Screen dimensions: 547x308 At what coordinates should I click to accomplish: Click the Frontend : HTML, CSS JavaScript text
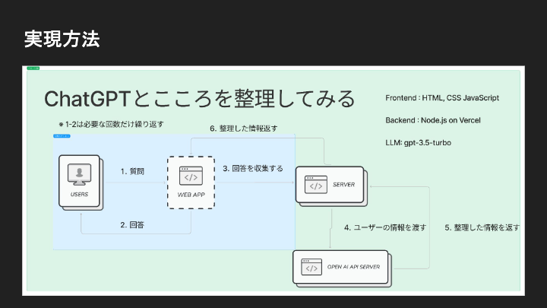coord(442,98)
